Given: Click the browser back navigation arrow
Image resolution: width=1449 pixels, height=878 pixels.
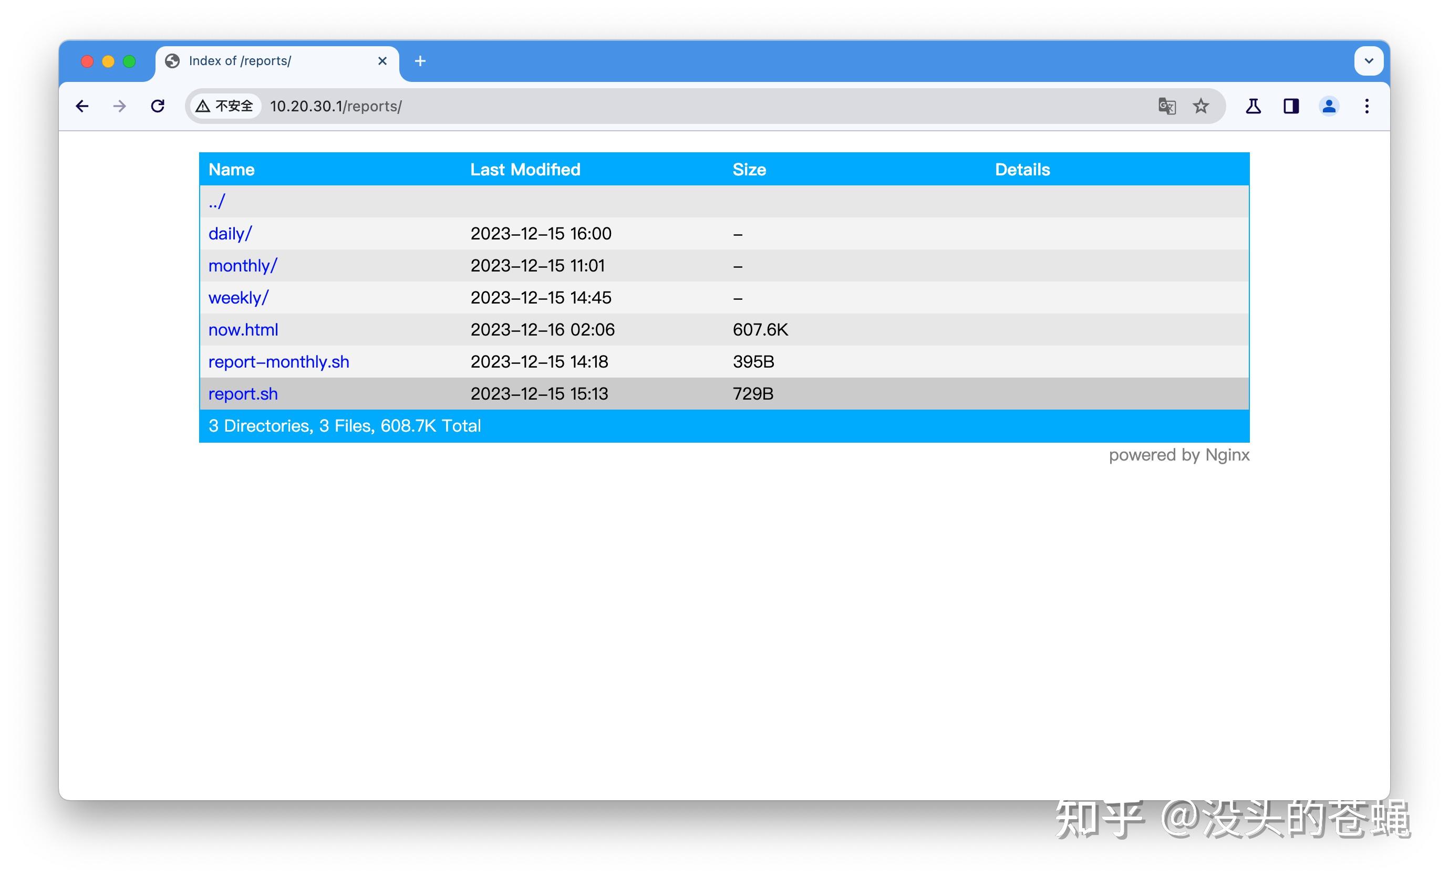Looking at the screenshot, I should [x=82, y=107].
